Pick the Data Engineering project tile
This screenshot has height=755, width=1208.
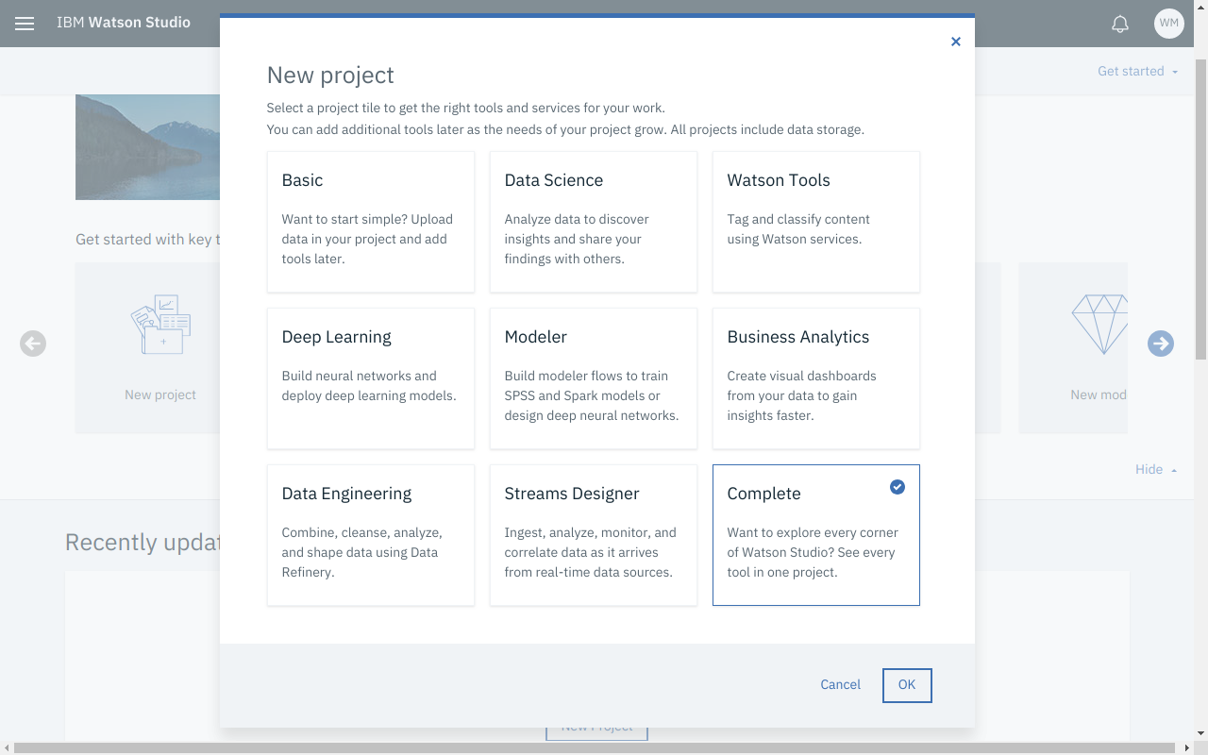pos(371,535)
